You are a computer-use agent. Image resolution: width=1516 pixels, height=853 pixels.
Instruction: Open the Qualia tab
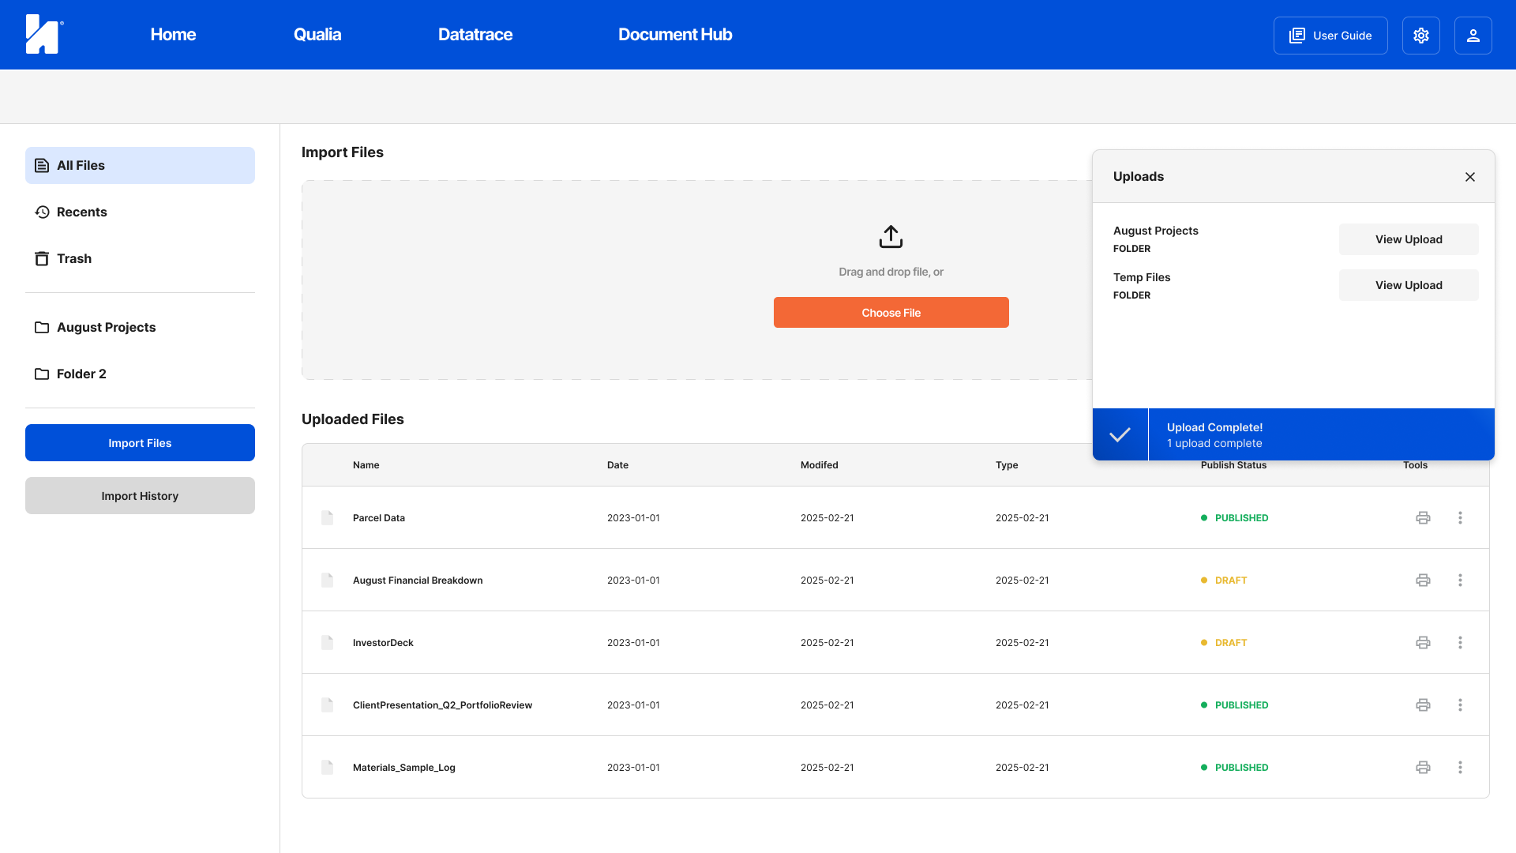point(317,35)
